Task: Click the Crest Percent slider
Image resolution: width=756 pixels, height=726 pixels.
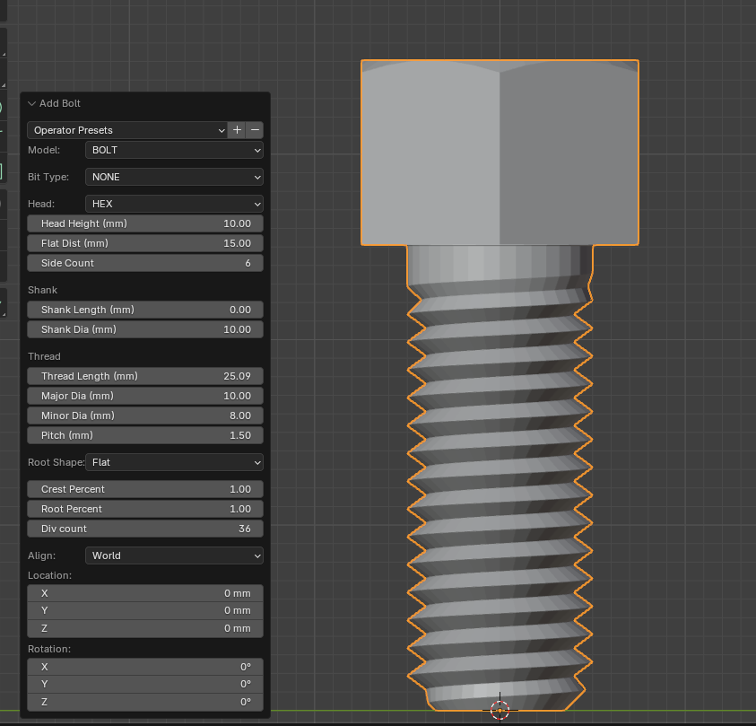Action: tap(145, 489)
